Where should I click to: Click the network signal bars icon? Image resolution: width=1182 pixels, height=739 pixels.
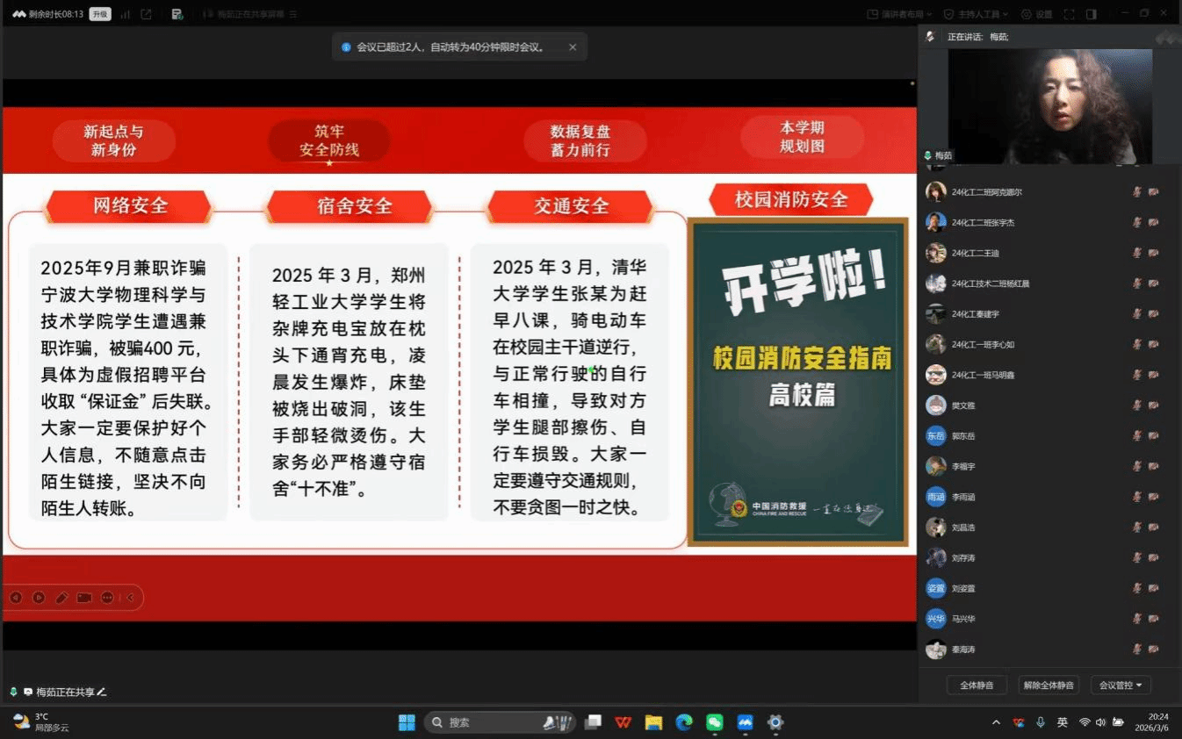point(125,14)
